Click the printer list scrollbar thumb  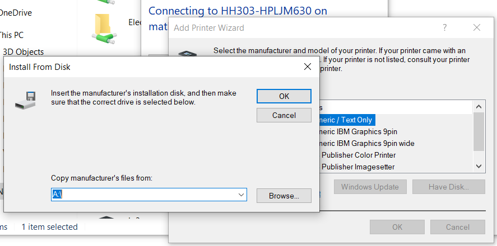479,131
